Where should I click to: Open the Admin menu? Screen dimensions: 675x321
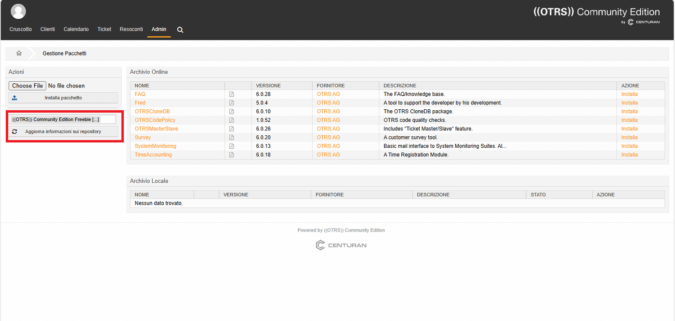point(159,29)
